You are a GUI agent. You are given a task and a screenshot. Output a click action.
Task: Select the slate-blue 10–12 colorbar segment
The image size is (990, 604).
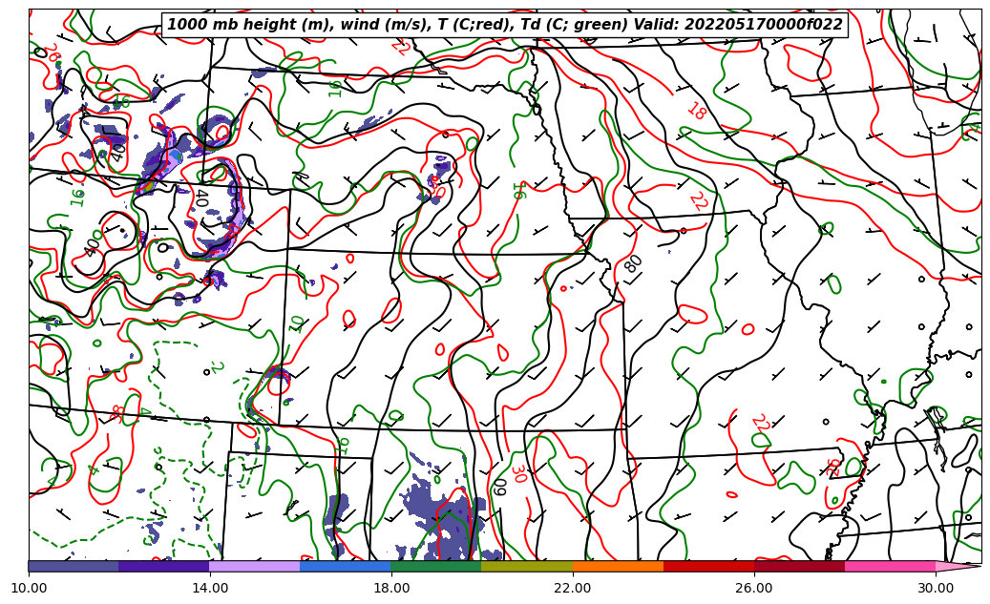[x=74, y=566]
